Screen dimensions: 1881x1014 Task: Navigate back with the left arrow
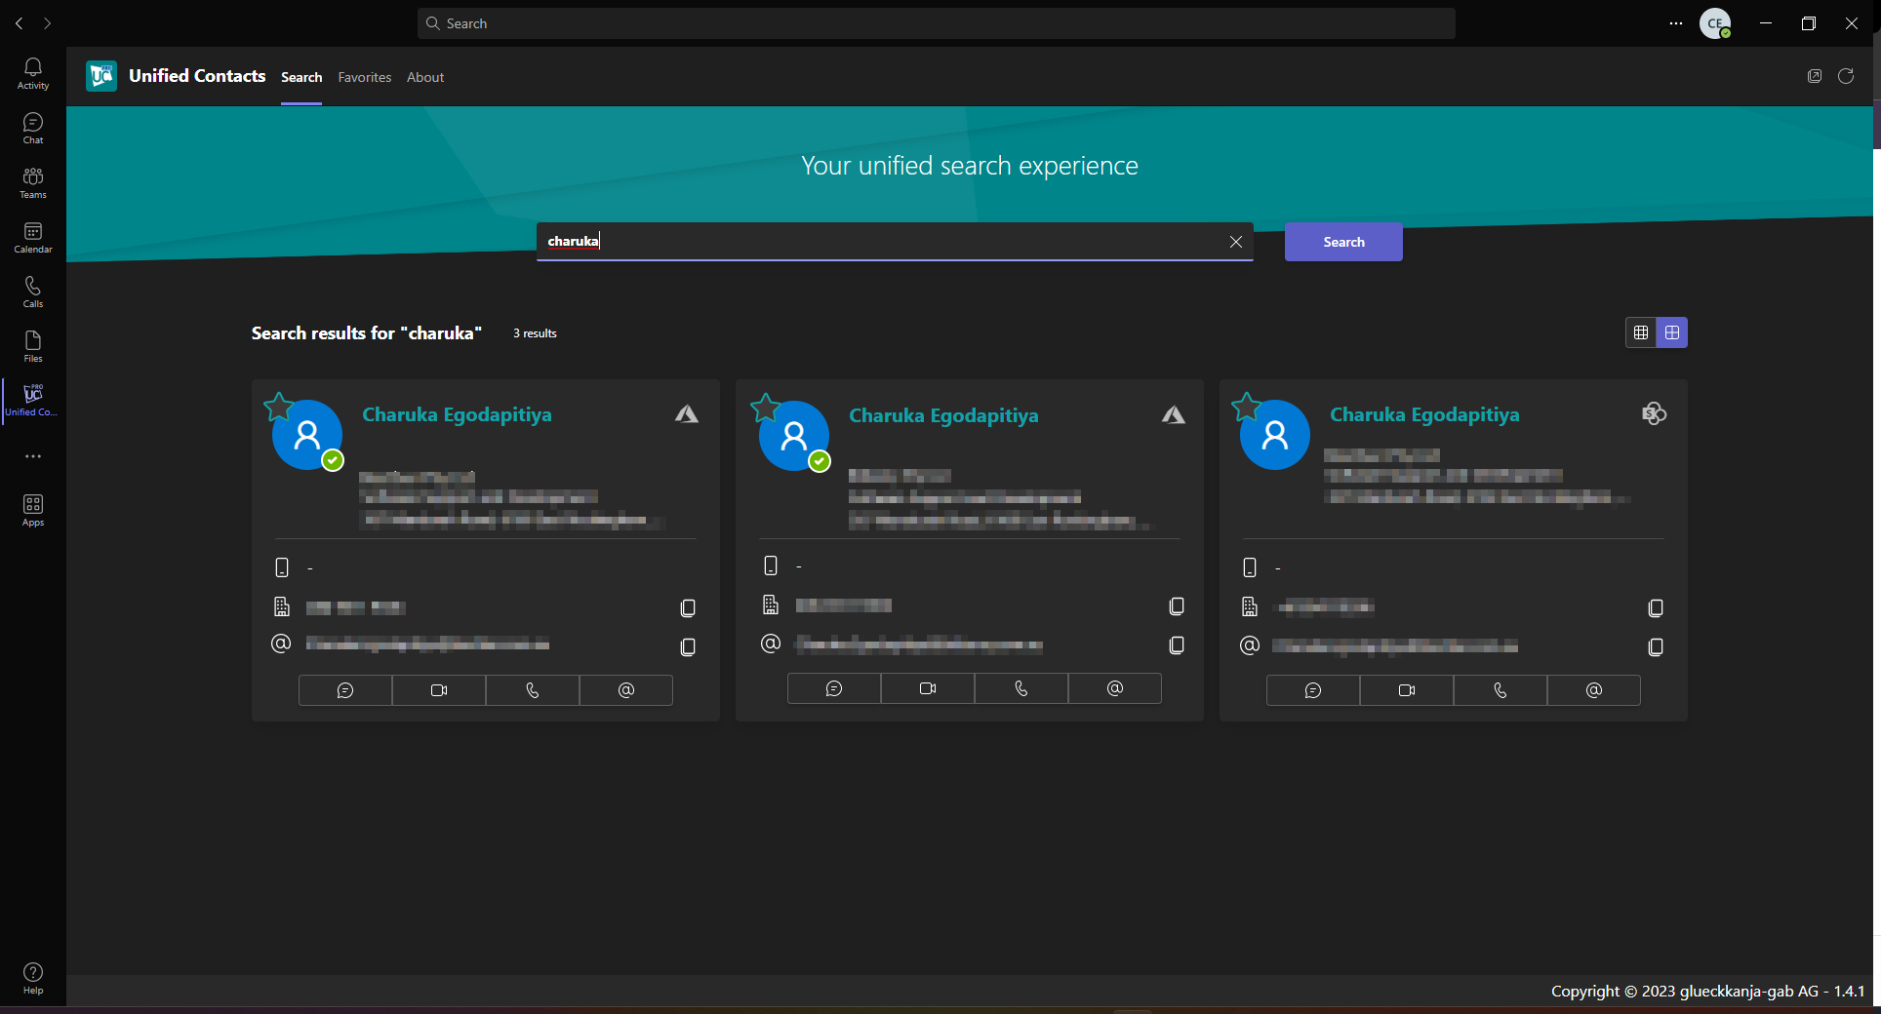click(x=19, y=23)
